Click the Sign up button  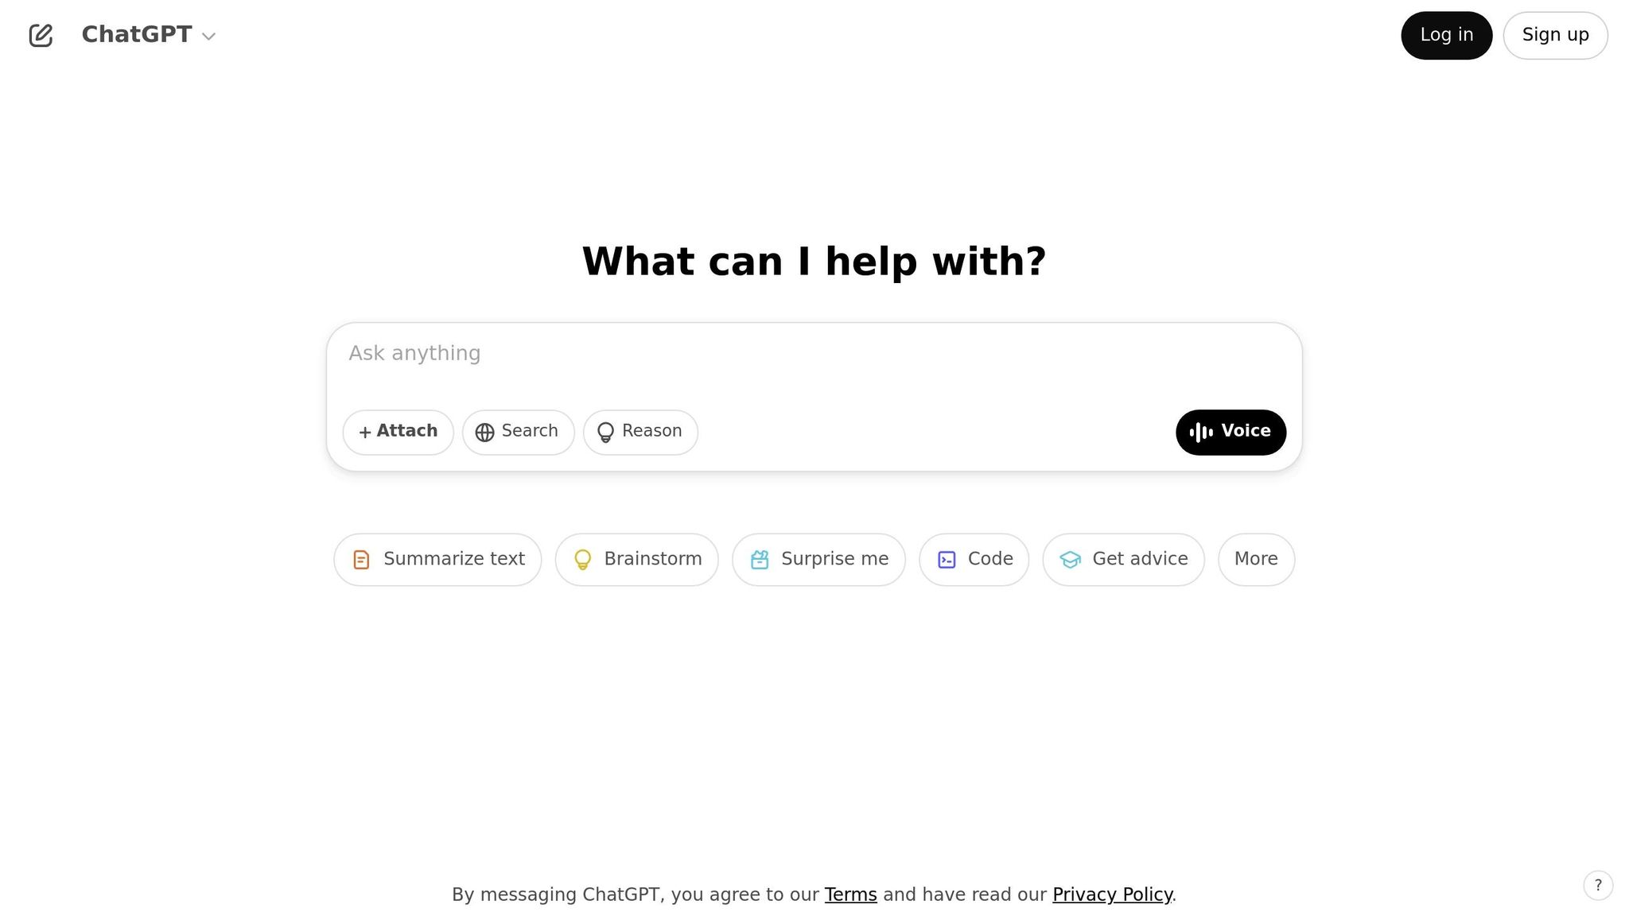pyautogui.click(x=1555, y=35)
